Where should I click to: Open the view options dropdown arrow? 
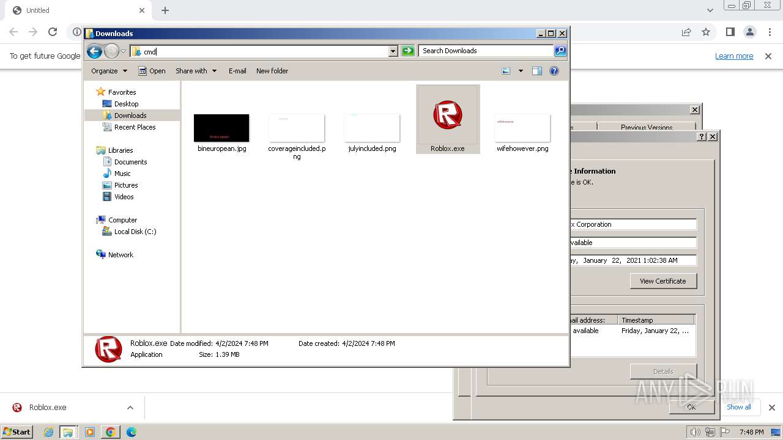click(521, 71)
